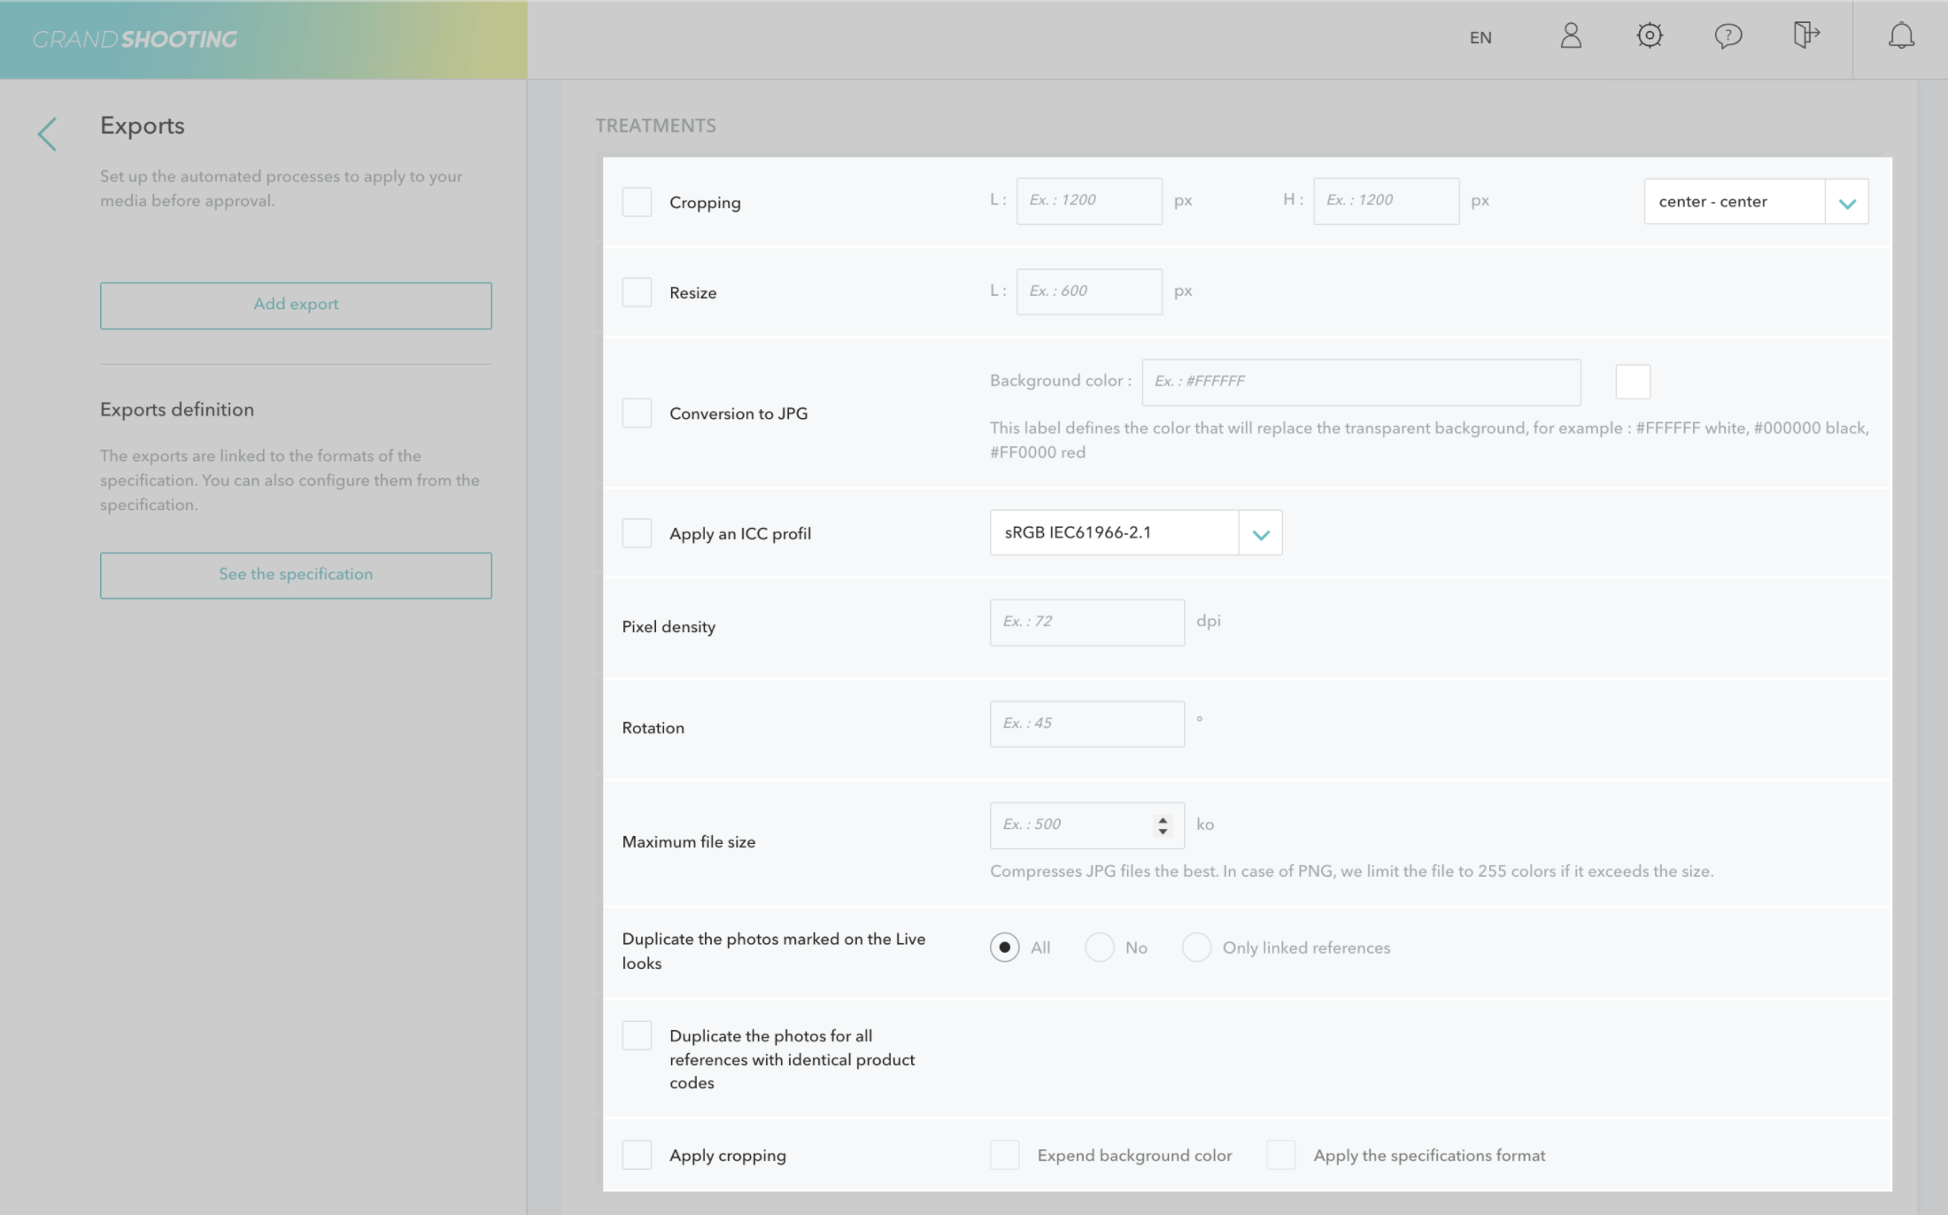Select the 'Only linked references' radio option

pyautogui.click(x=1196, y=947)
